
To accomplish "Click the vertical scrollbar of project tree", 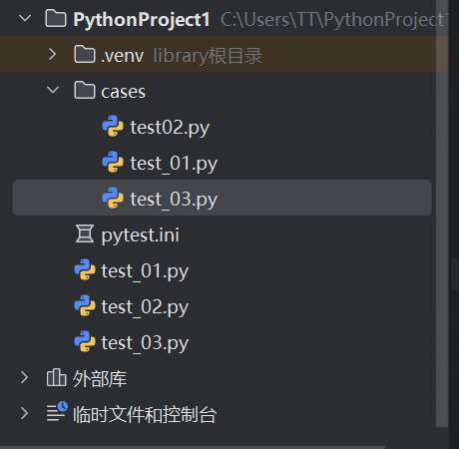I will click(x=442, y=213).
